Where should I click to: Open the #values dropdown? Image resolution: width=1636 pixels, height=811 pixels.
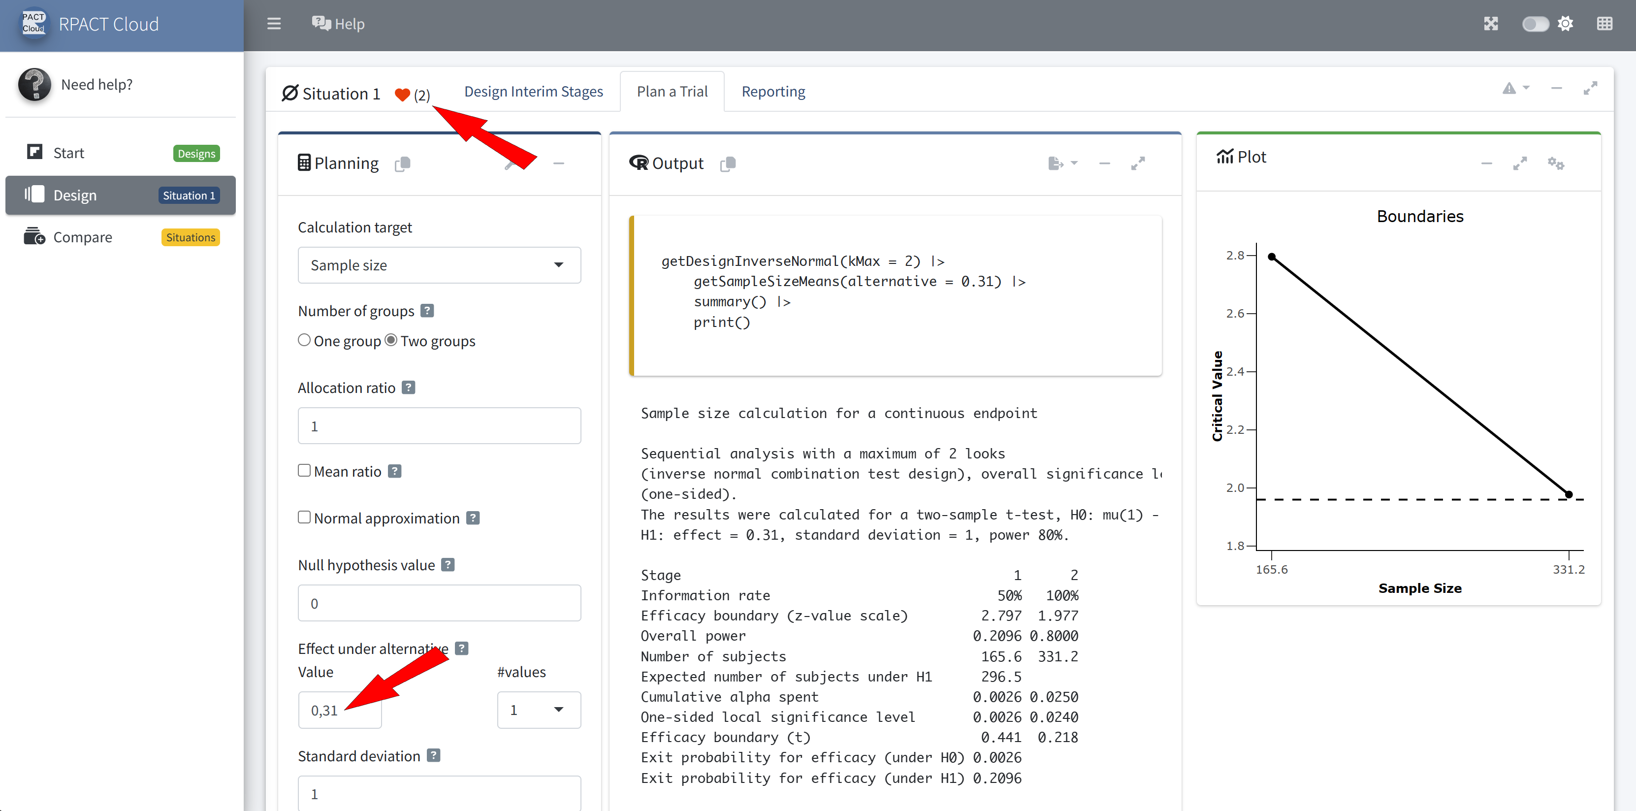tap(538, 710)
